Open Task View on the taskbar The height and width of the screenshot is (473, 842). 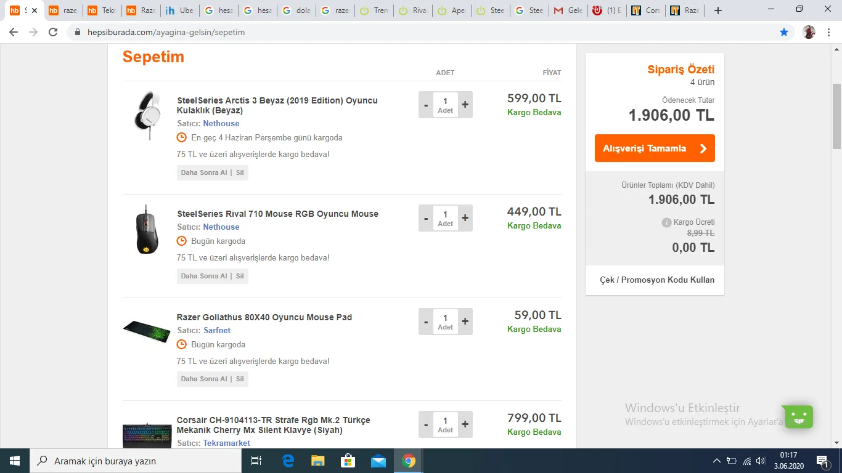click(x=256, y=461)
